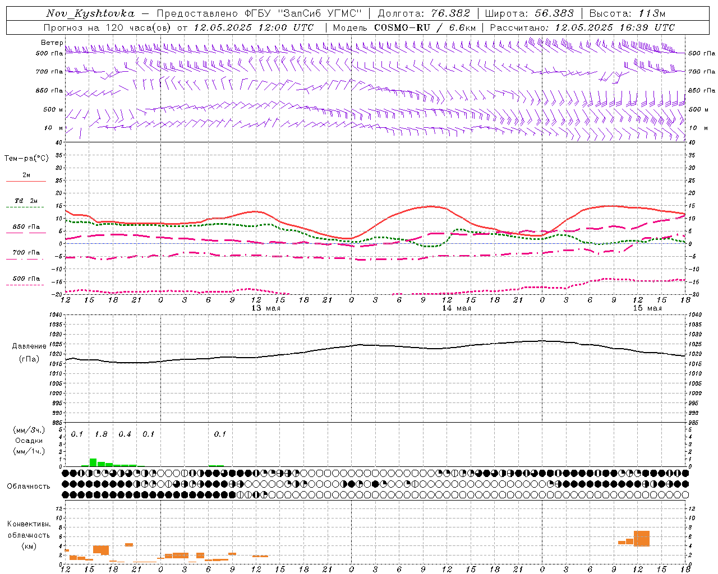The width and height of the screenshot is (718, 574).
Task: Click the Облачность cloud cover label
Action: pos(29,487)
